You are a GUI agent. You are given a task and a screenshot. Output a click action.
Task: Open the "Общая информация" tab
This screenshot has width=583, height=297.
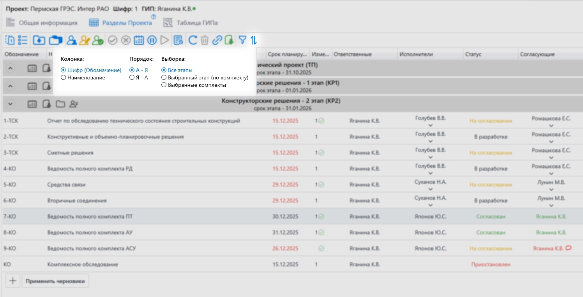coord(42,23)
